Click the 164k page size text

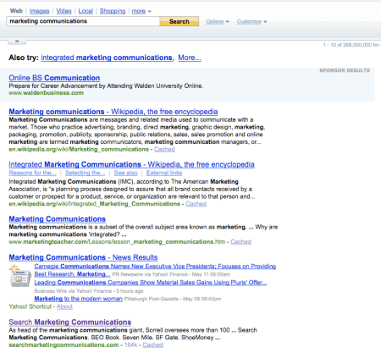130,345
